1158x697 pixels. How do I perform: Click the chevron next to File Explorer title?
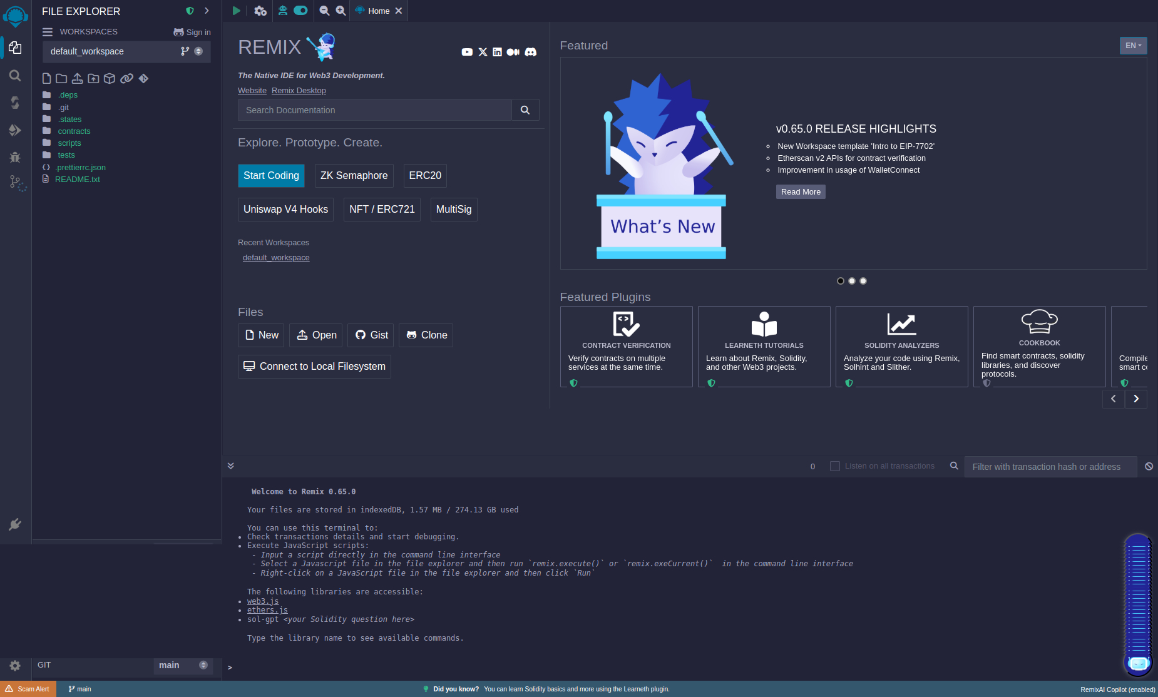coord(207,11)
